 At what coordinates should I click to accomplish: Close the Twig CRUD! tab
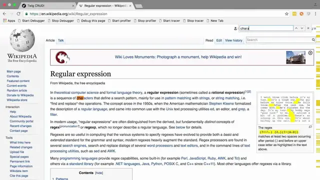(x=73, y=5)
